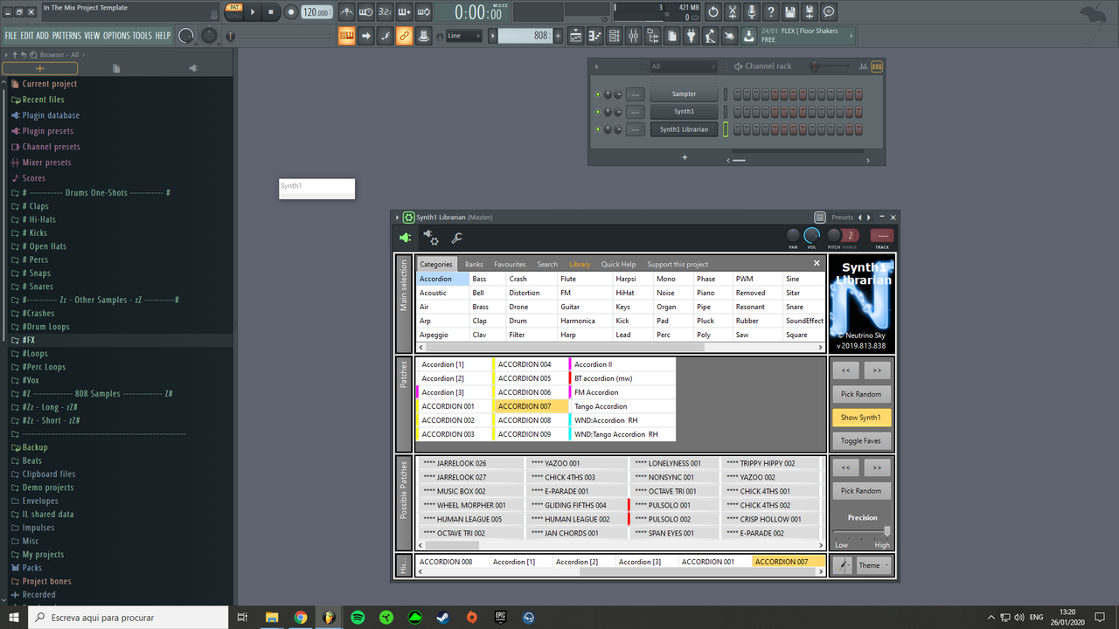Open the Playlist view icon
The width and height of the screenshot is (1119, 629).
[577, 36]
